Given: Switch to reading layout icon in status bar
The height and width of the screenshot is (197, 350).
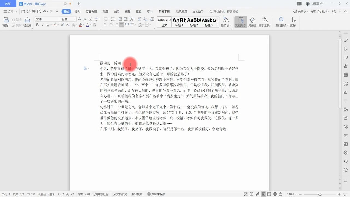Looking at the screenshot, I should [252, 194].
